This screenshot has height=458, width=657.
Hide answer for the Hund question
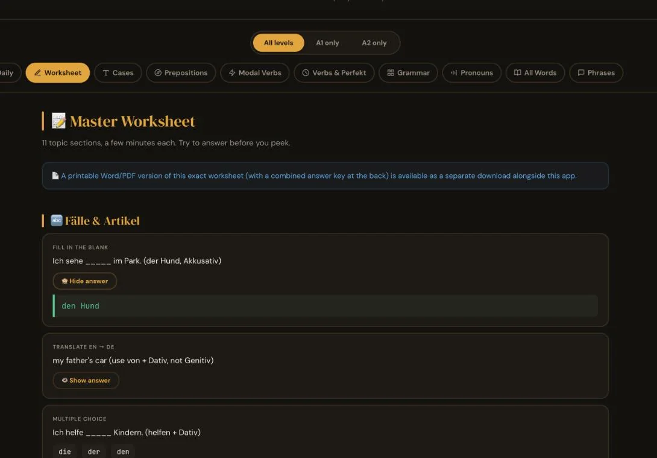(x=84, y=281)
